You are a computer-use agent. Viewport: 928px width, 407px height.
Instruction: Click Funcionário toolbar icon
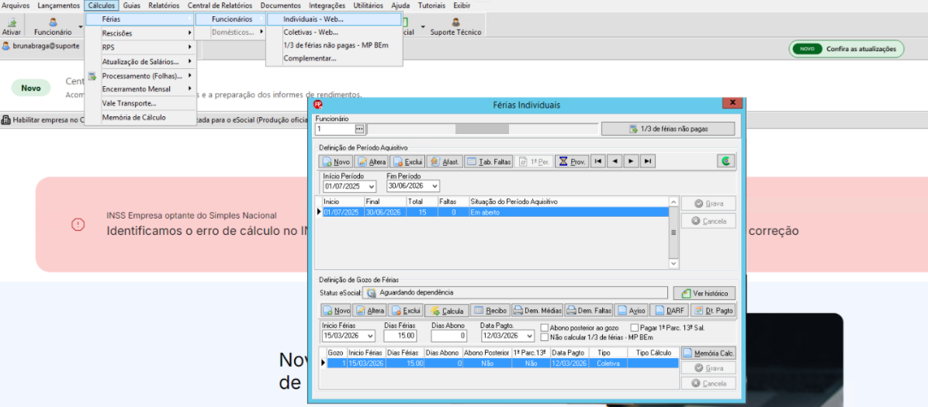coord(53,26)
